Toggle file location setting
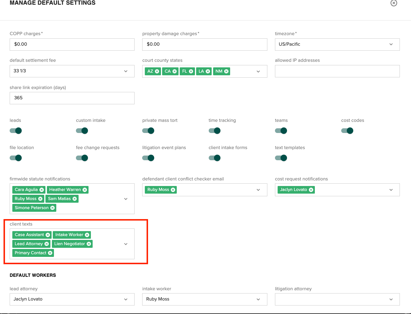Image resolution: width=411 pixels, height=314 pixels. 16,158
